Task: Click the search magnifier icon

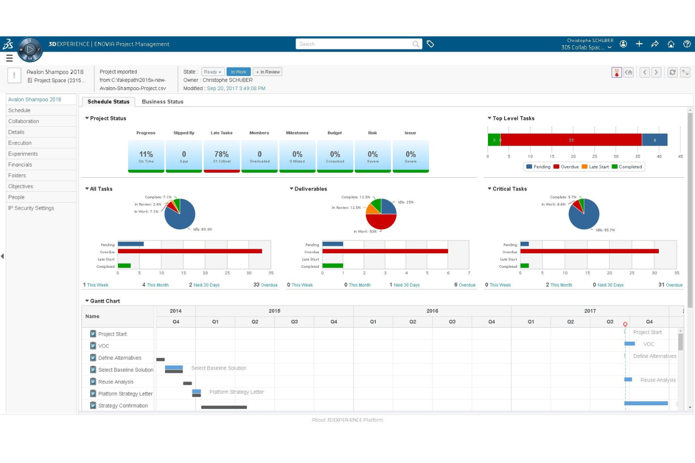Action: click(416, 44)
